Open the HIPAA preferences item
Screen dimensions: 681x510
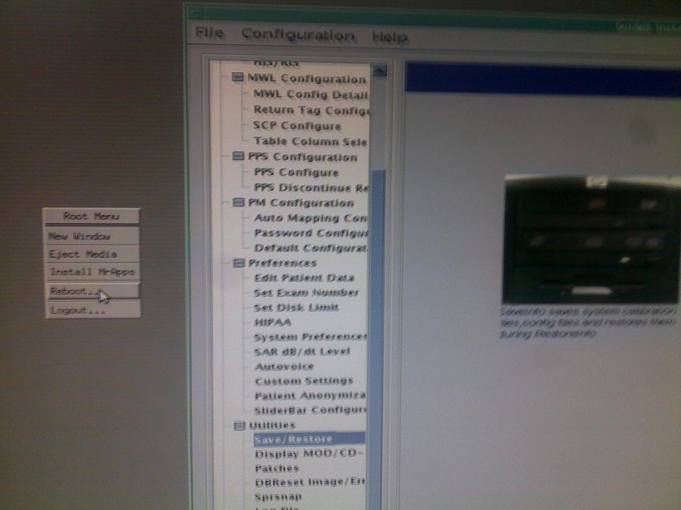tap(273, 322)
